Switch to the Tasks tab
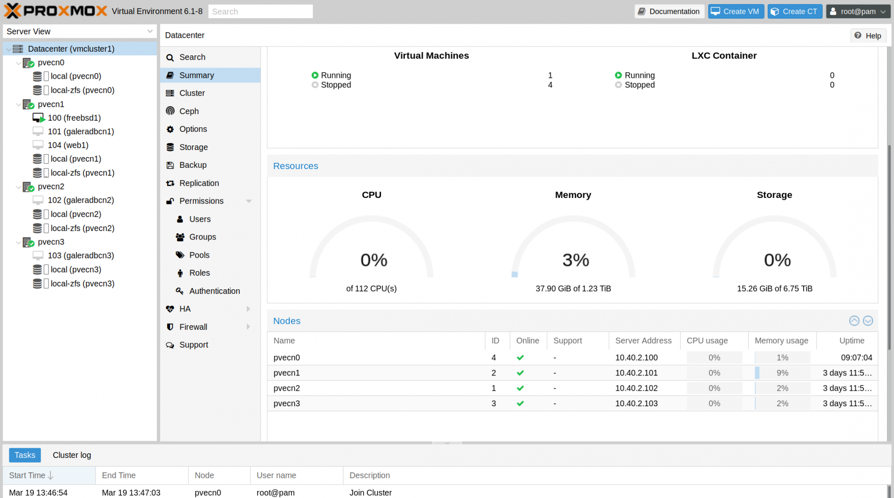This screenshot has height=498, width=894. pos(25,455)
